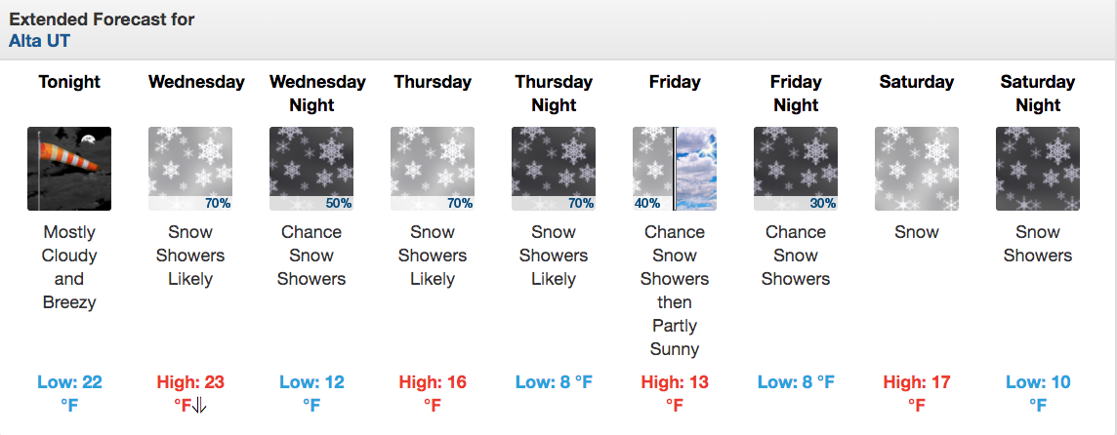The height and width of the screenshot is (435, 1117).
Task: Select the Wednesday snow showers 70% icon
Action: coord(190,169)
